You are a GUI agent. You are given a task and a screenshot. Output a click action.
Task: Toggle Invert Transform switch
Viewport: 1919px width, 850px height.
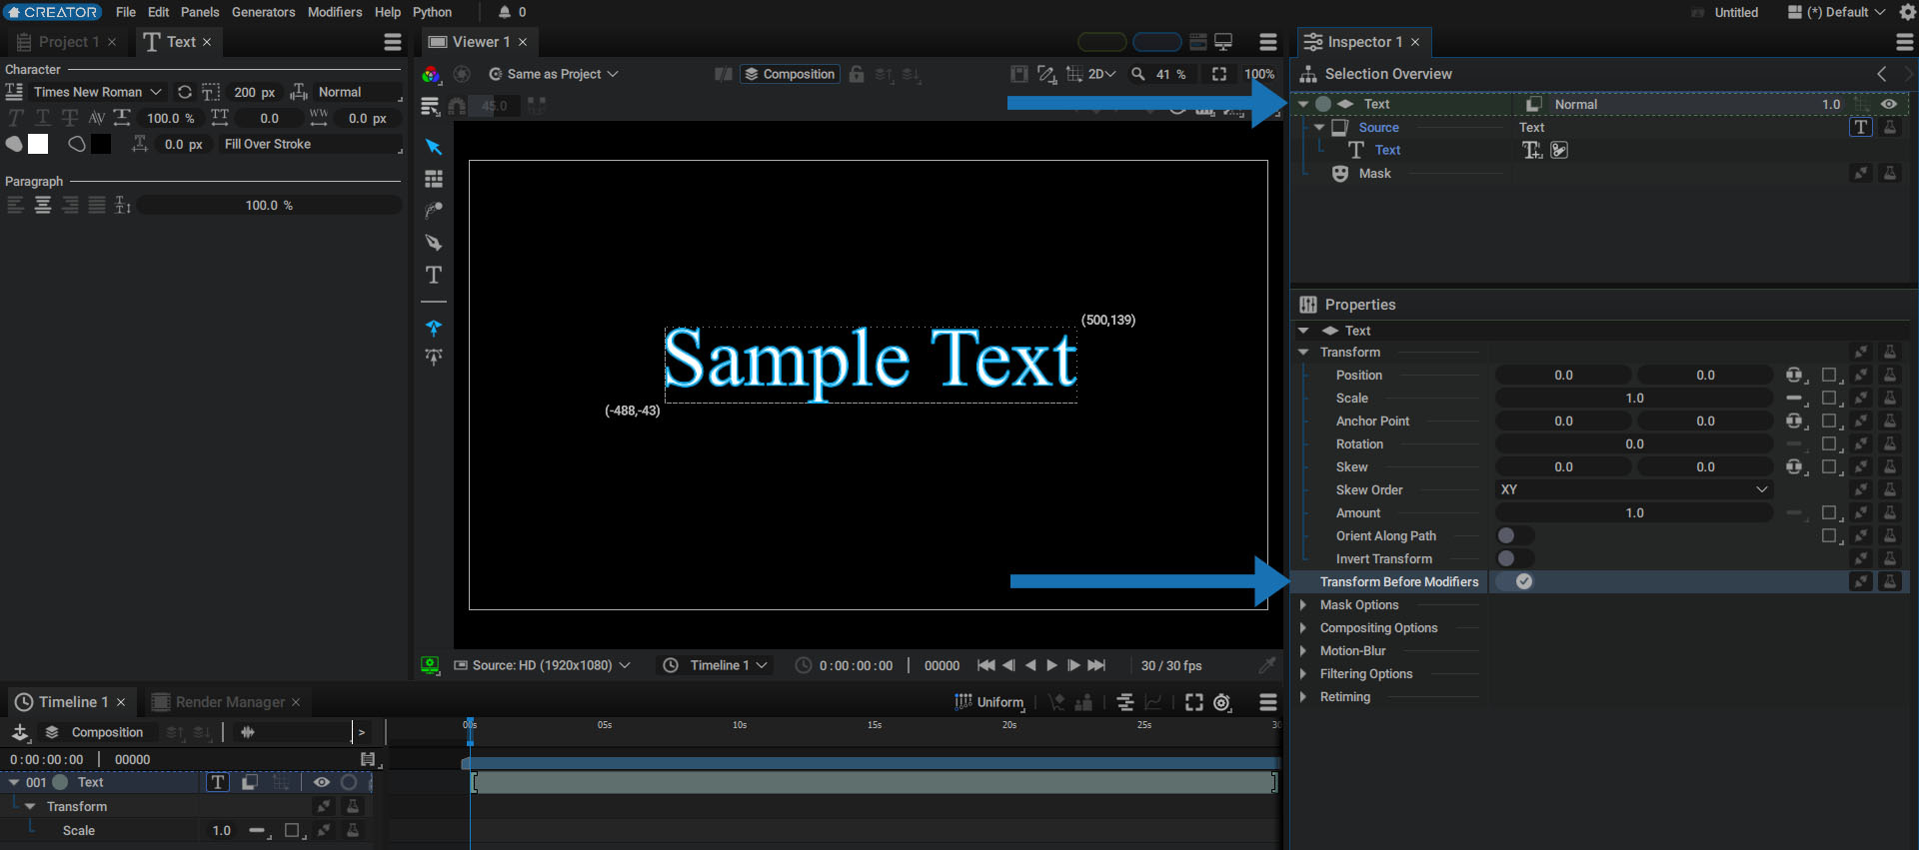pos(1515,558)
